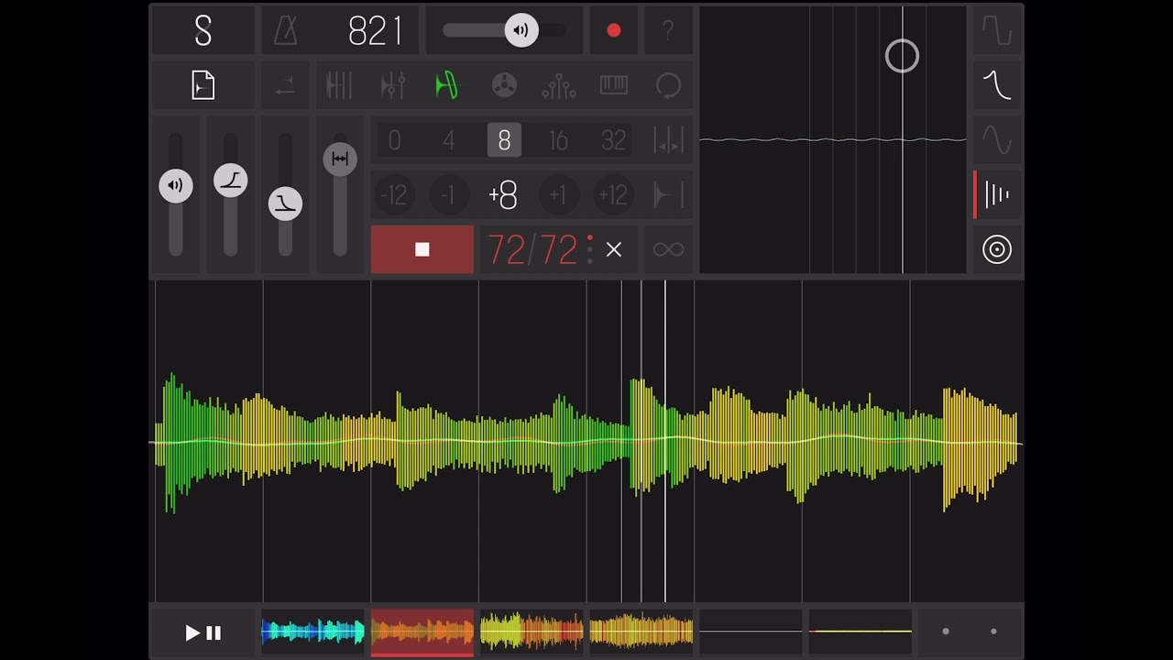Select the yellow-red sample thumbnail
Screen dimensions: 1173x660
pos(532,632)
